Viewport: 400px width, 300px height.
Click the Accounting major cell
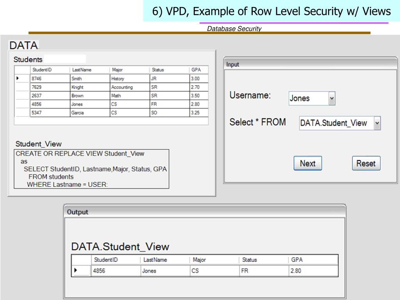pyautogui.click(x=129, y=87)
